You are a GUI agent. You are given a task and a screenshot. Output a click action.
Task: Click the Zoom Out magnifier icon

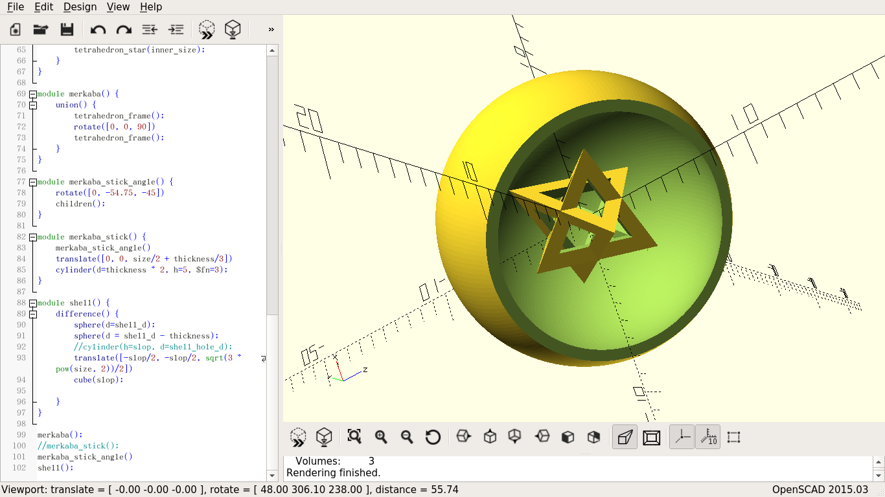pyautogui.click(x=407, y=437)
